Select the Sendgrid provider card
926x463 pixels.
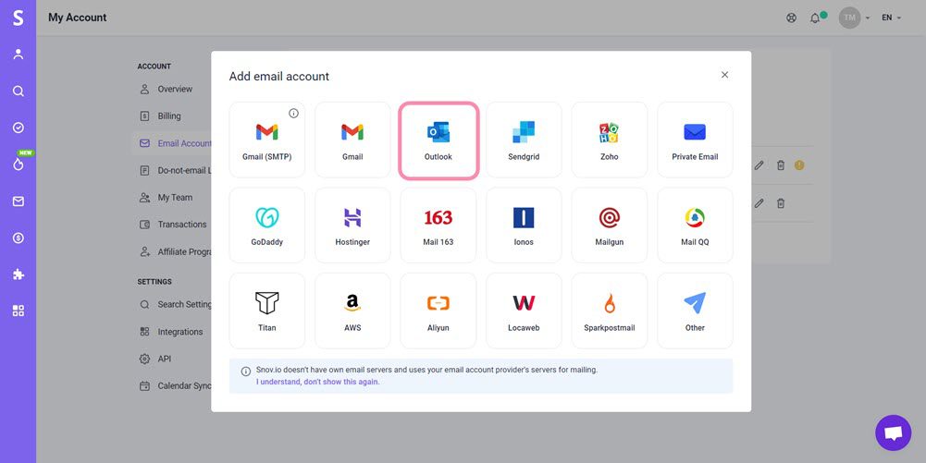tap(524, 140)
